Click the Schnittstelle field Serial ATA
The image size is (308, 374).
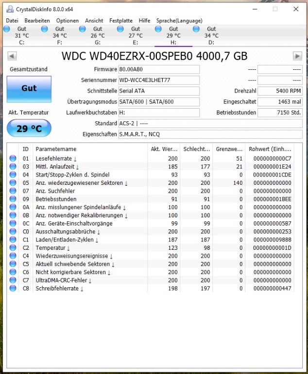(x=159, y=91)
